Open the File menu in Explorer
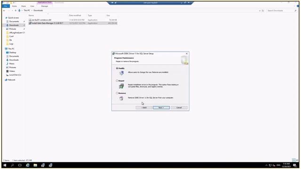 [6, 6]
